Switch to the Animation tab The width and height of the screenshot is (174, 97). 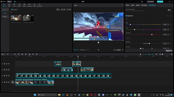coord(144,5)
